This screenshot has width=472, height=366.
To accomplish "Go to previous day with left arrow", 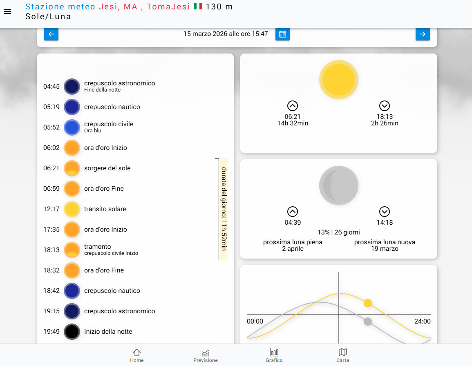I will tap(51, 34).
